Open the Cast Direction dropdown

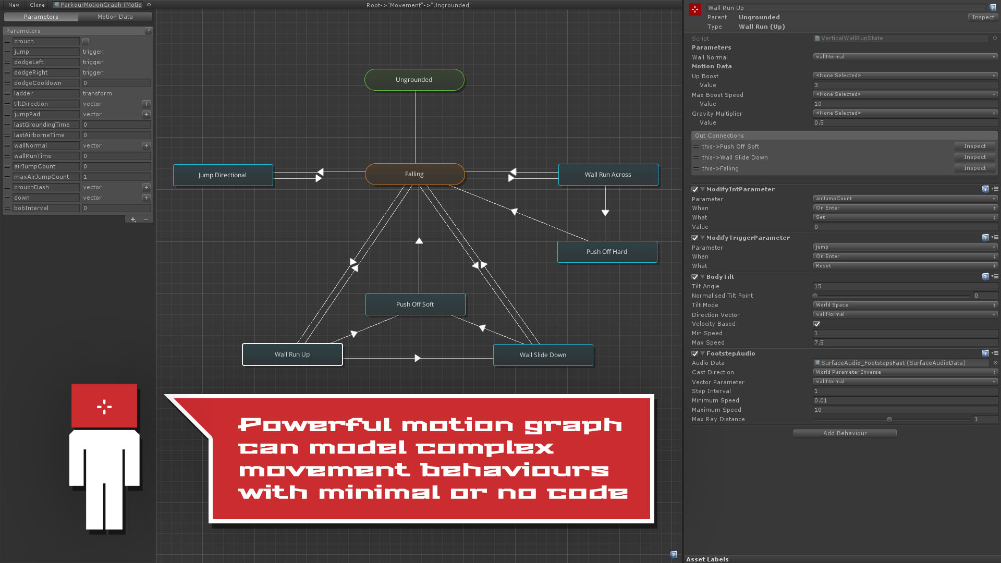pyautogui.click(x=905, y=372)
